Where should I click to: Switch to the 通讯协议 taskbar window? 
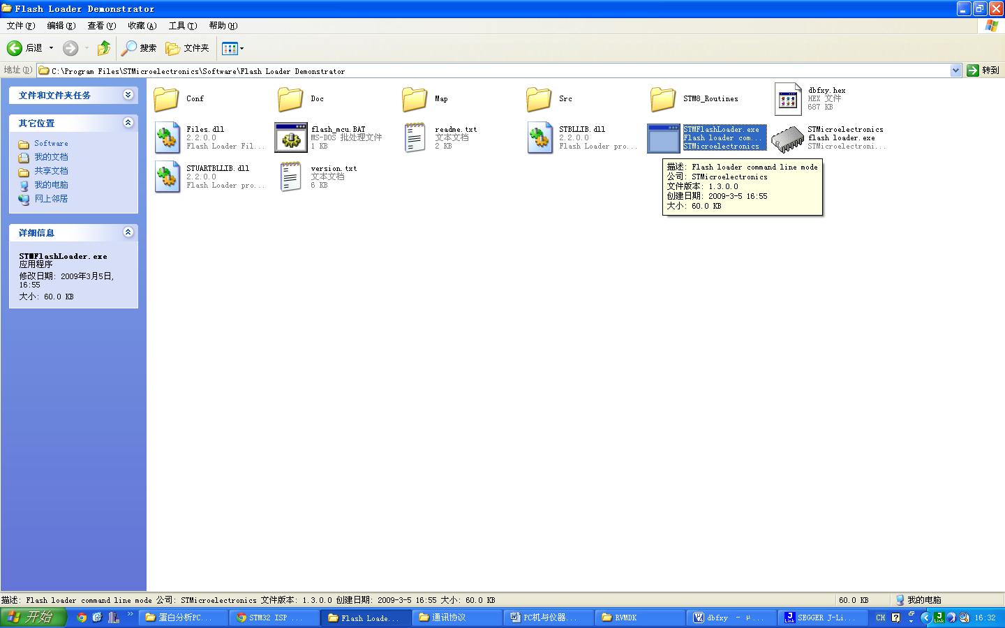(458, 618)
